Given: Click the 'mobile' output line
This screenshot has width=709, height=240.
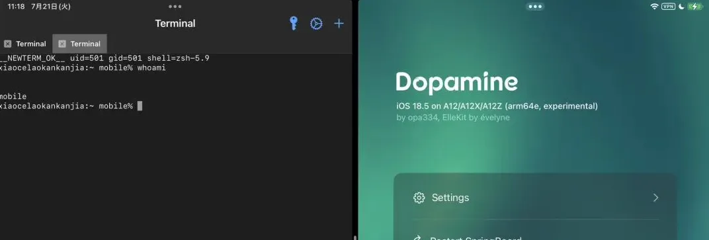Looking at the screenshot, I should [x=13, y=97].
